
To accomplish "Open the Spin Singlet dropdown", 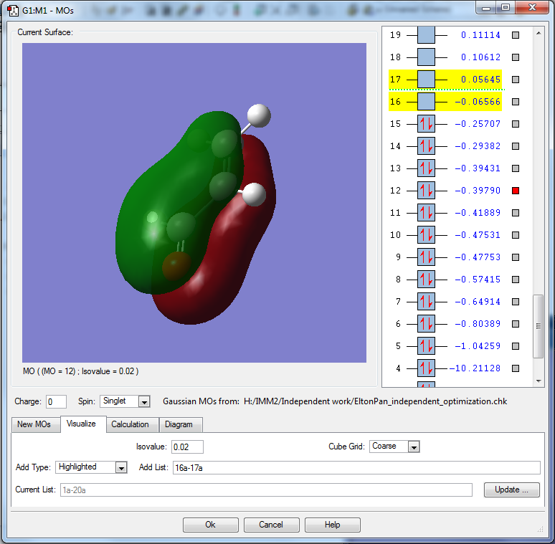I will click(144, 402).
